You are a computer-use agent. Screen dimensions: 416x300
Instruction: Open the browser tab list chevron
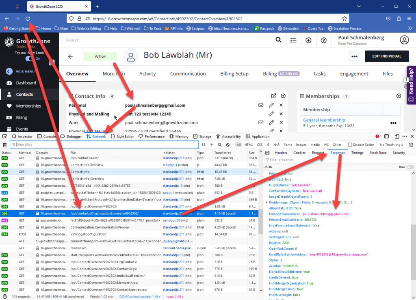click(x=358, y=6)
